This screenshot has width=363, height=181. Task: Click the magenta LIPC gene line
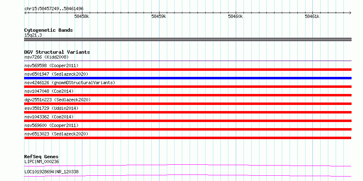(188, 165)
